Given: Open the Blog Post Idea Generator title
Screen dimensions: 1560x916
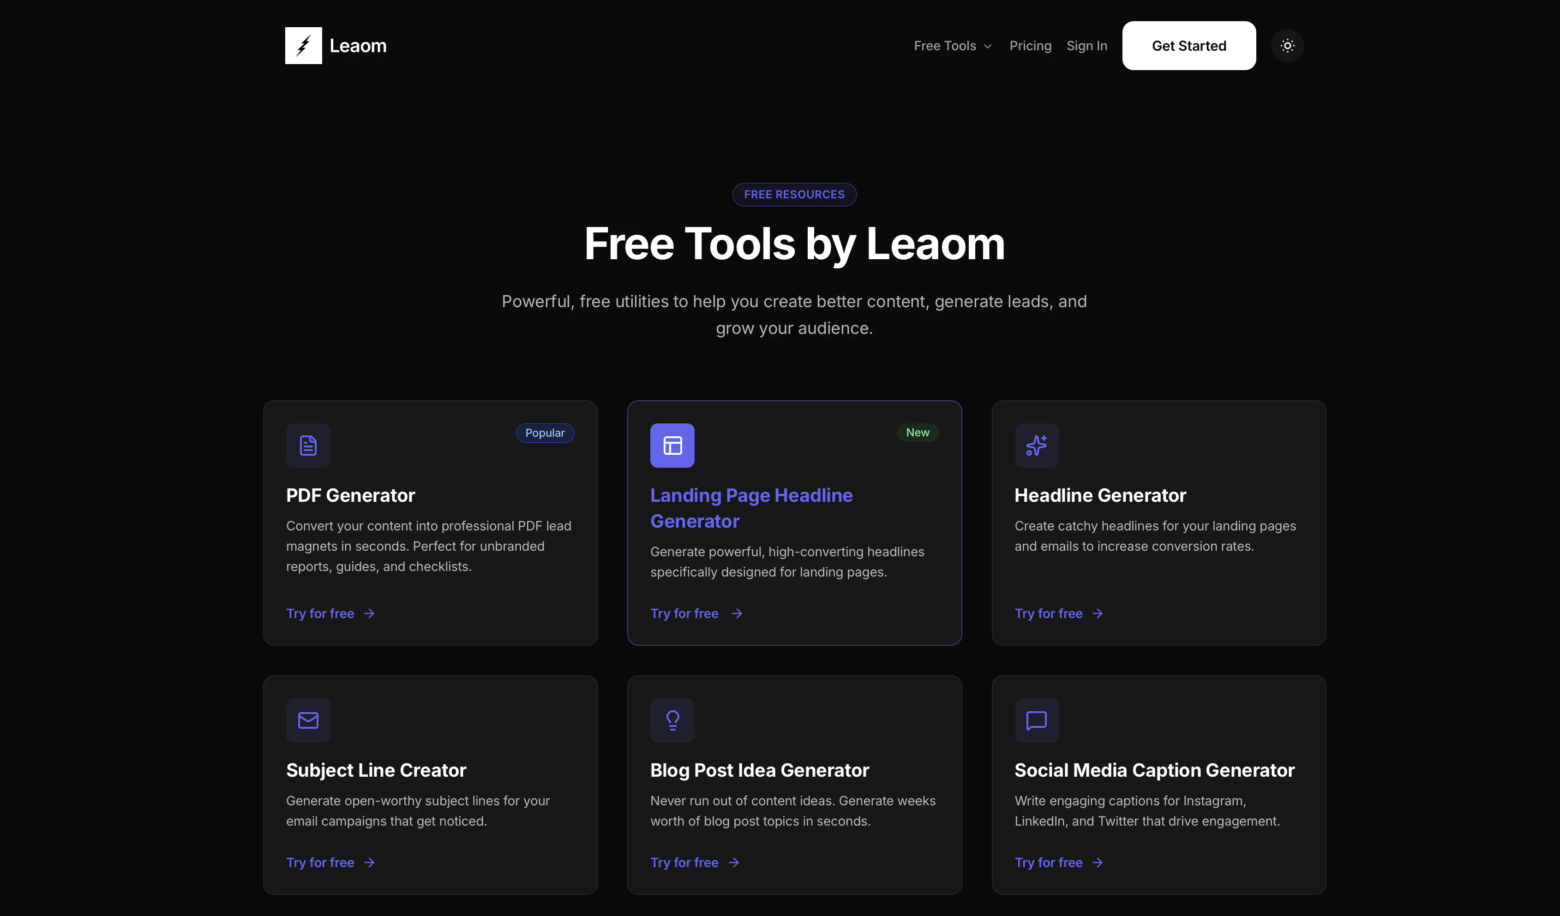Looking at the screenshot, I should pos(760,770).
